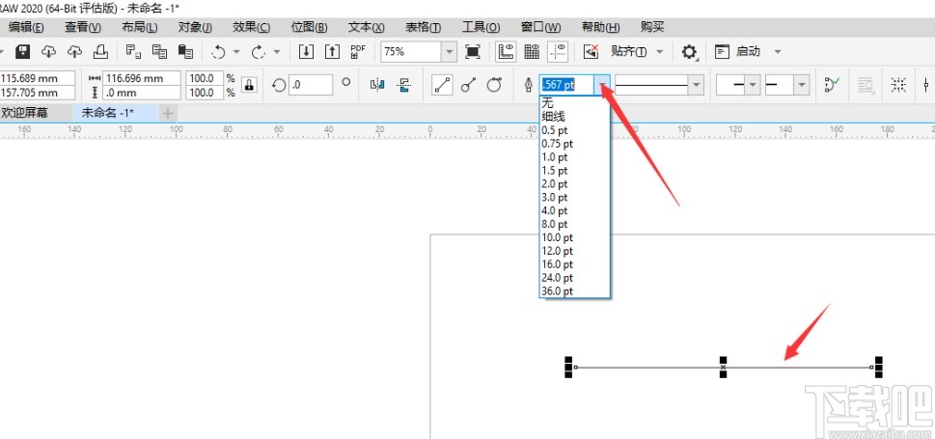Image resolution: width=935 pixels, height=439 pixels.
Task: Open the 贴齐 snap-to dropdown
Action: 659,52
